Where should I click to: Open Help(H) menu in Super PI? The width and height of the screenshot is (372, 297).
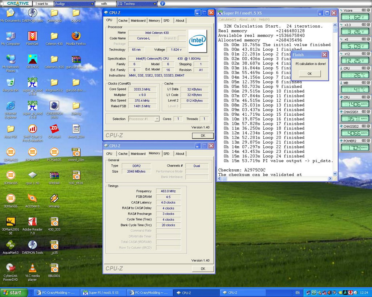coord(264,20)
